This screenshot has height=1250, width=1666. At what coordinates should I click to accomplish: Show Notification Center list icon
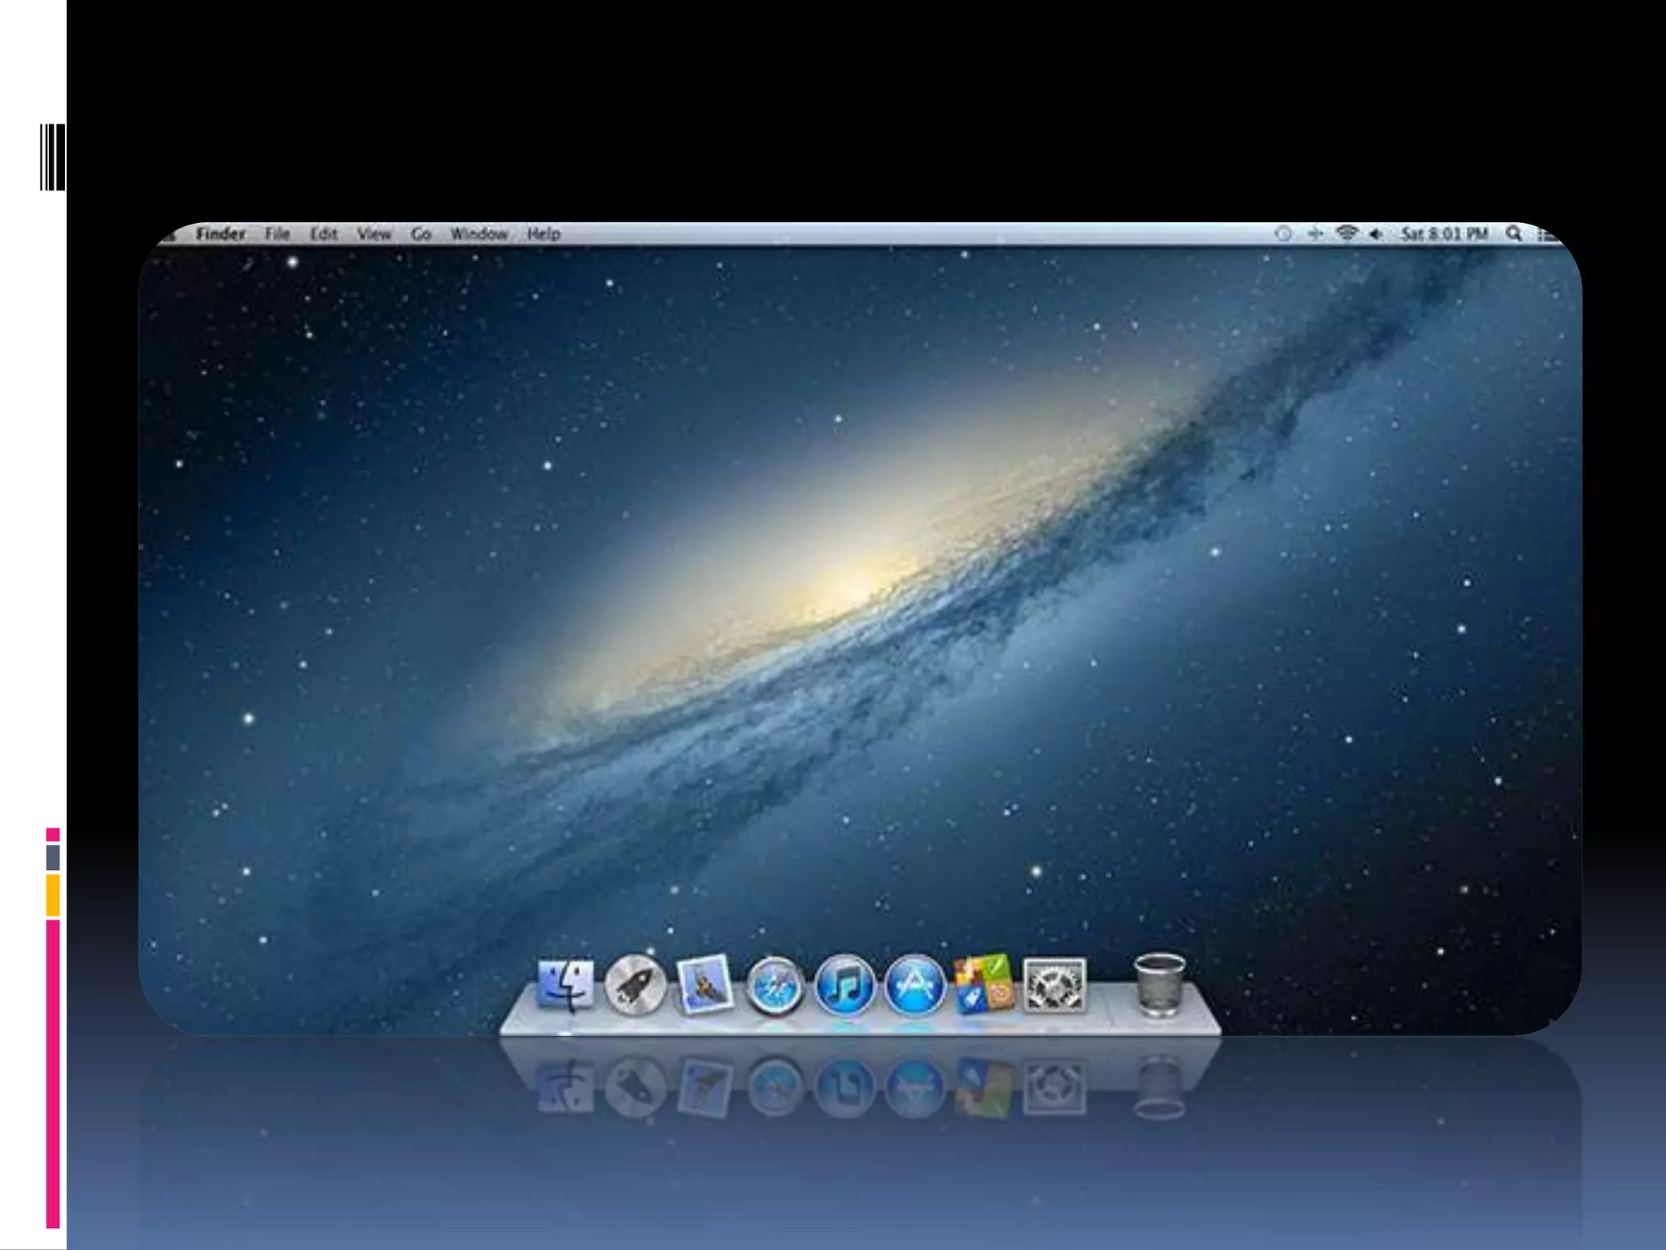coord(1546,234)
